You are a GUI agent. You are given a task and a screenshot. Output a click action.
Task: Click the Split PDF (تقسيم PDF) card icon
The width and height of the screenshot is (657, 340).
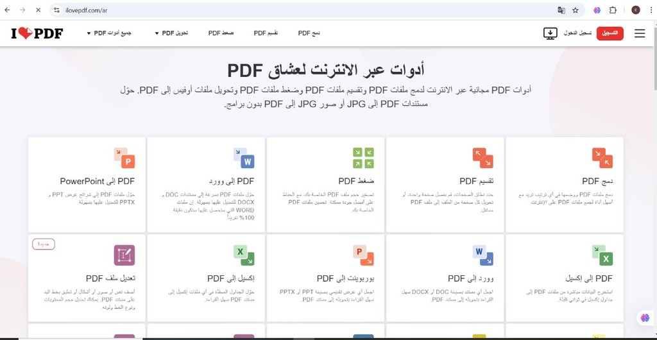point(482,158)
